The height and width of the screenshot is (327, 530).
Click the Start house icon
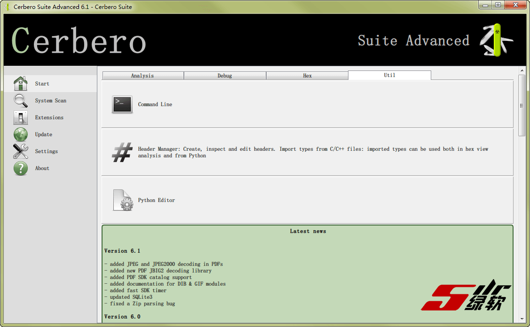pos(21,84)
